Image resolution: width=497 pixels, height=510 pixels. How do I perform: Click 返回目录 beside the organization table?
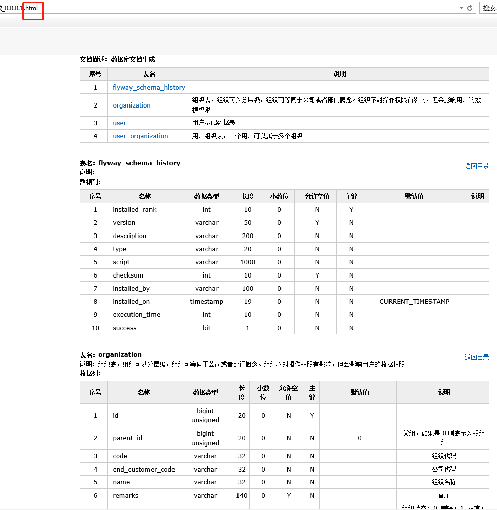pos(477,357)
